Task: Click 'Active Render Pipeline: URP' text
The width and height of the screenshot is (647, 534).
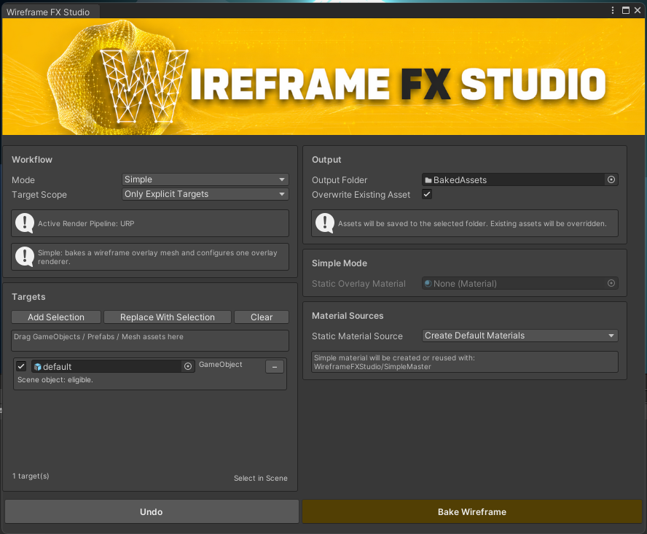Action: [86, 223]
